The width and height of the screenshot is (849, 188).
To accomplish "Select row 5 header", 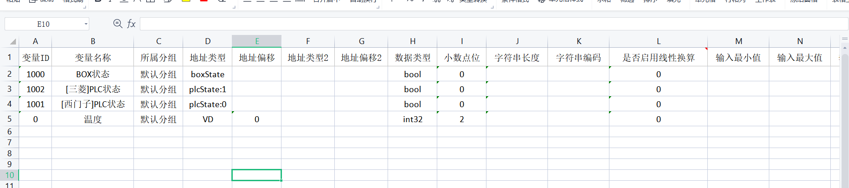I will tap(9, 119).
